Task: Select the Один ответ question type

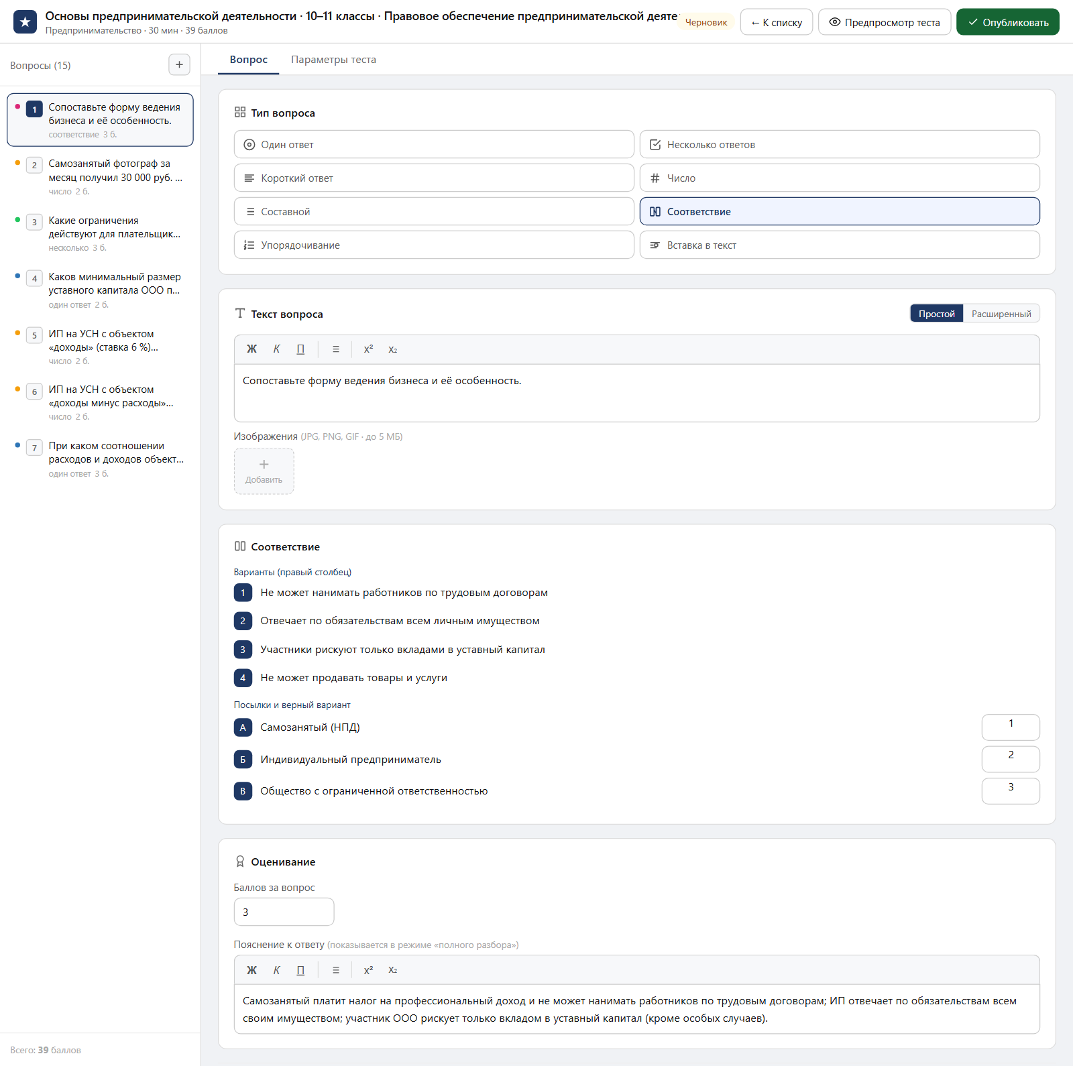Action: coord(434,144)
